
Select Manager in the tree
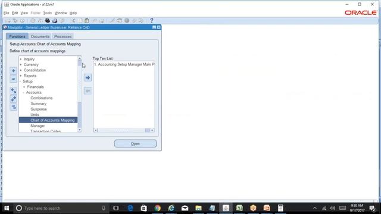click(x=38, y=126)
